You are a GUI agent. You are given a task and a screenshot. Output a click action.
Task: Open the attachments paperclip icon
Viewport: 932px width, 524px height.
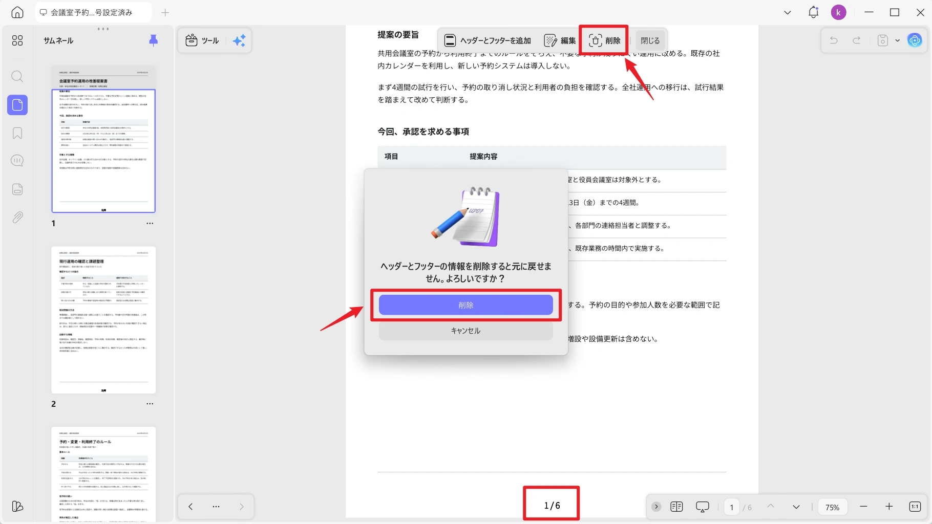point(17,217)
